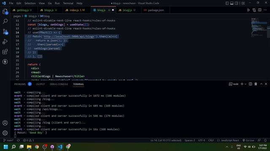Screen dimensions: 270x151
Task: Open the Selection menu
Action: coord(30,3)
